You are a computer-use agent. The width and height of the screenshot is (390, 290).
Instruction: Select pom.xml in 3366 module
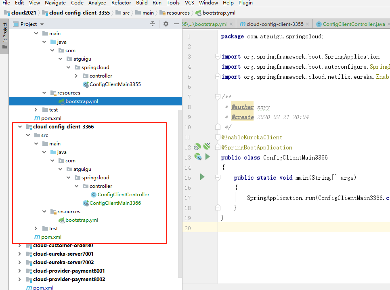click(x=51, y=237)
